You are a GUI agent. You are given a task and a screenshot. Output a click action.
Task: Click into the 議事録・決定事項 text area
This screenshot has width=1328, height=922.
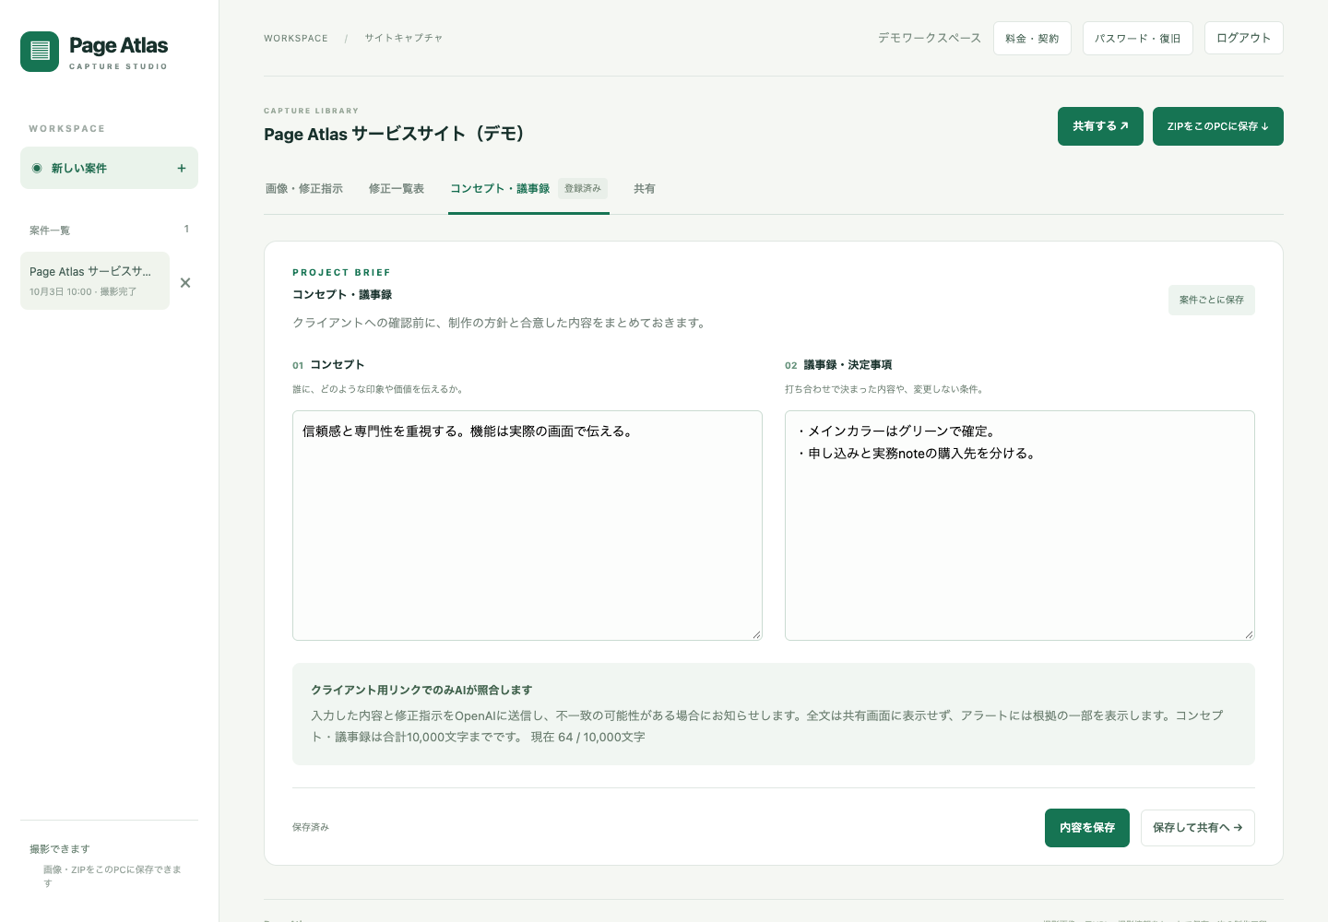(x=1020, y=526)
